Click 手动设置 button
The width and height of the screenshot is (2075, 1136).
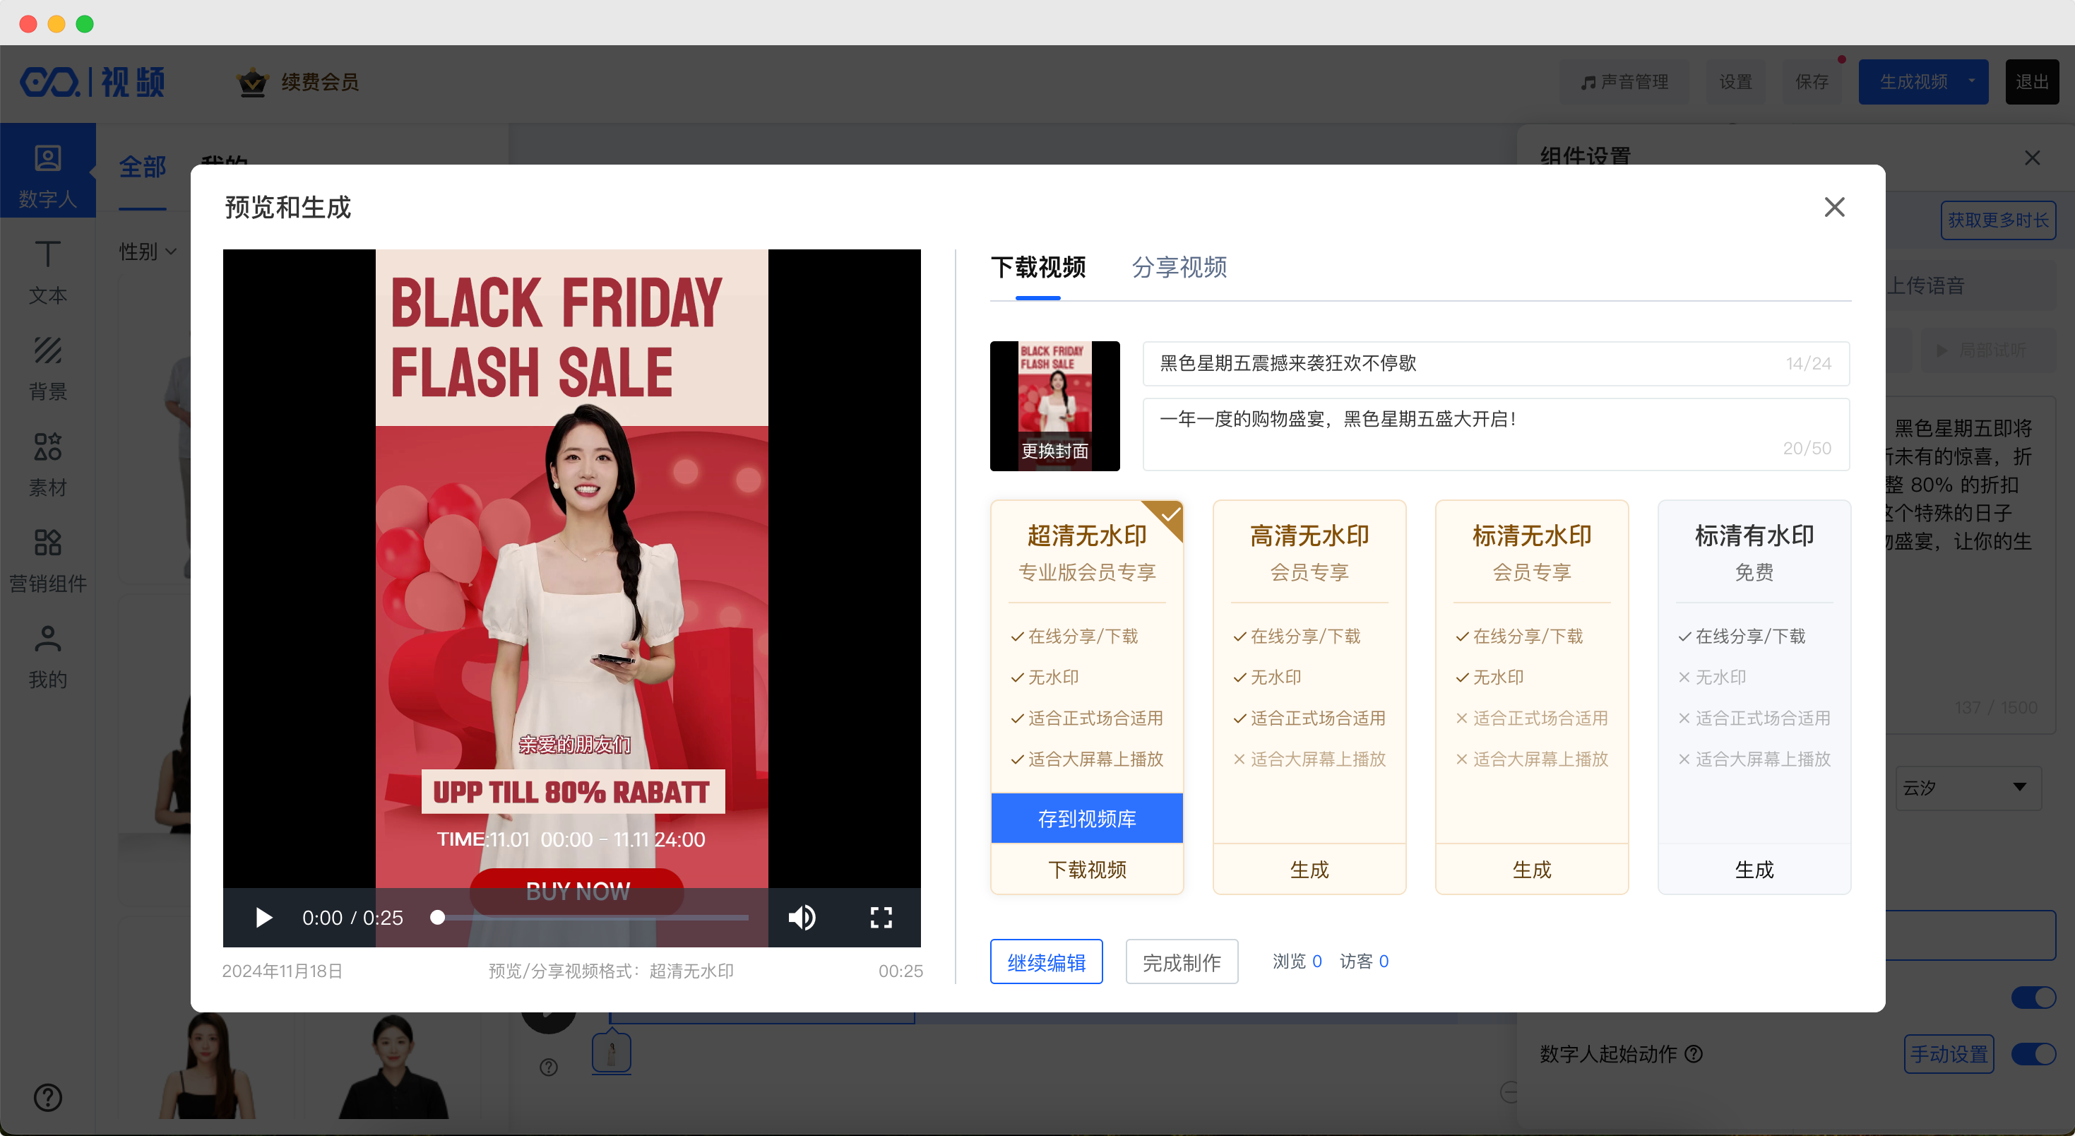click(1949, 1054)
